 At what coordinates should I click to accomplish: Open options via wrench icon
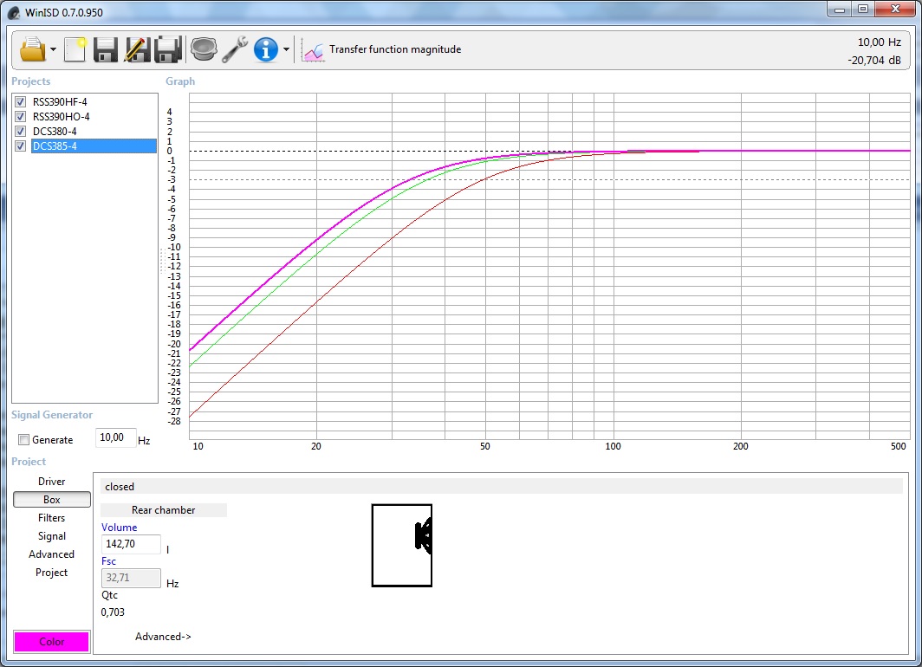pyautogui.click(x=235, y=49)
